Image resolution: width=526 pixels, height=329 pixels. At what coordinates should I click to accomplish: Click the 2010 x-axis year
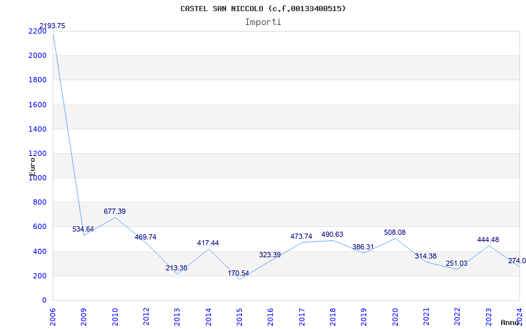(114, 316)
